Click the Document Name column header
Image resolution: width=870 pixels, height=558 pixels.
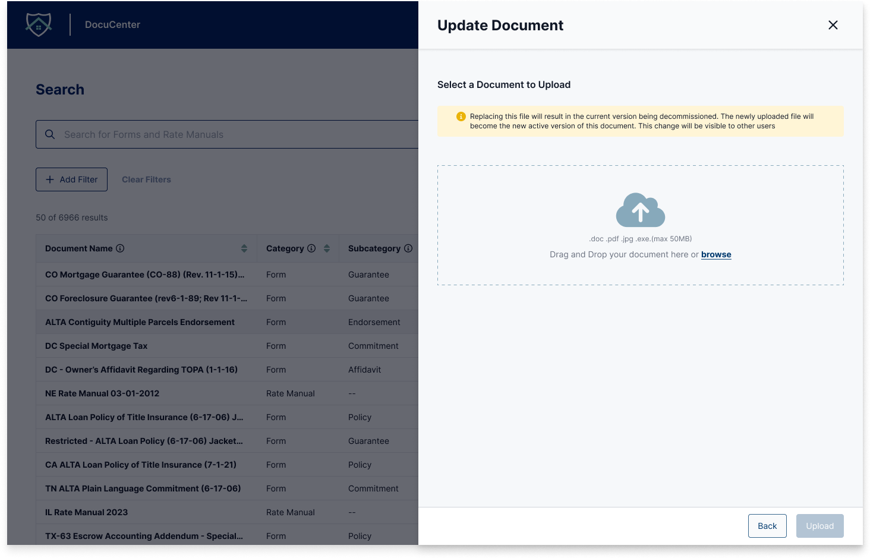(x=79, y=248)
